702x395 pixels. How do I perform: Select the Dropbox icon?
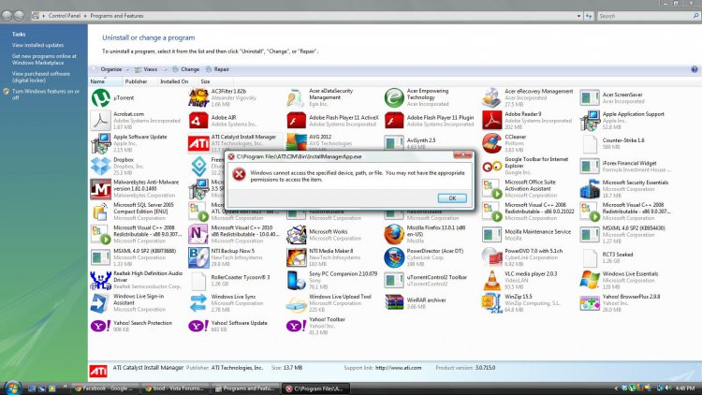[x=101, y=167]
